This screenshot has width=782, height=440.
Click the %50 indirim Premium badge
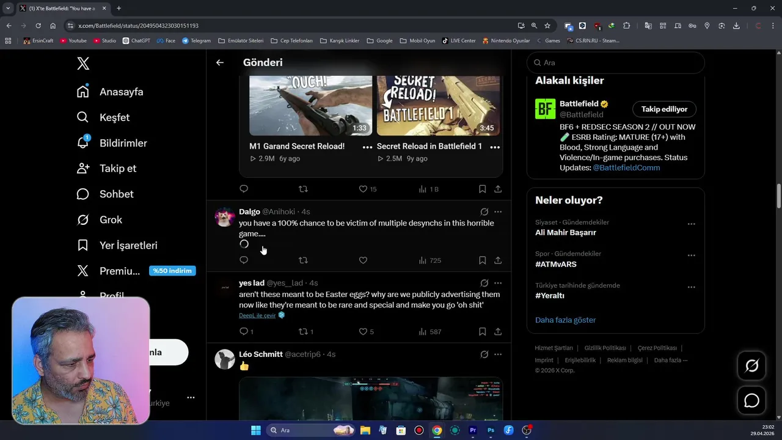coord(172,271)
